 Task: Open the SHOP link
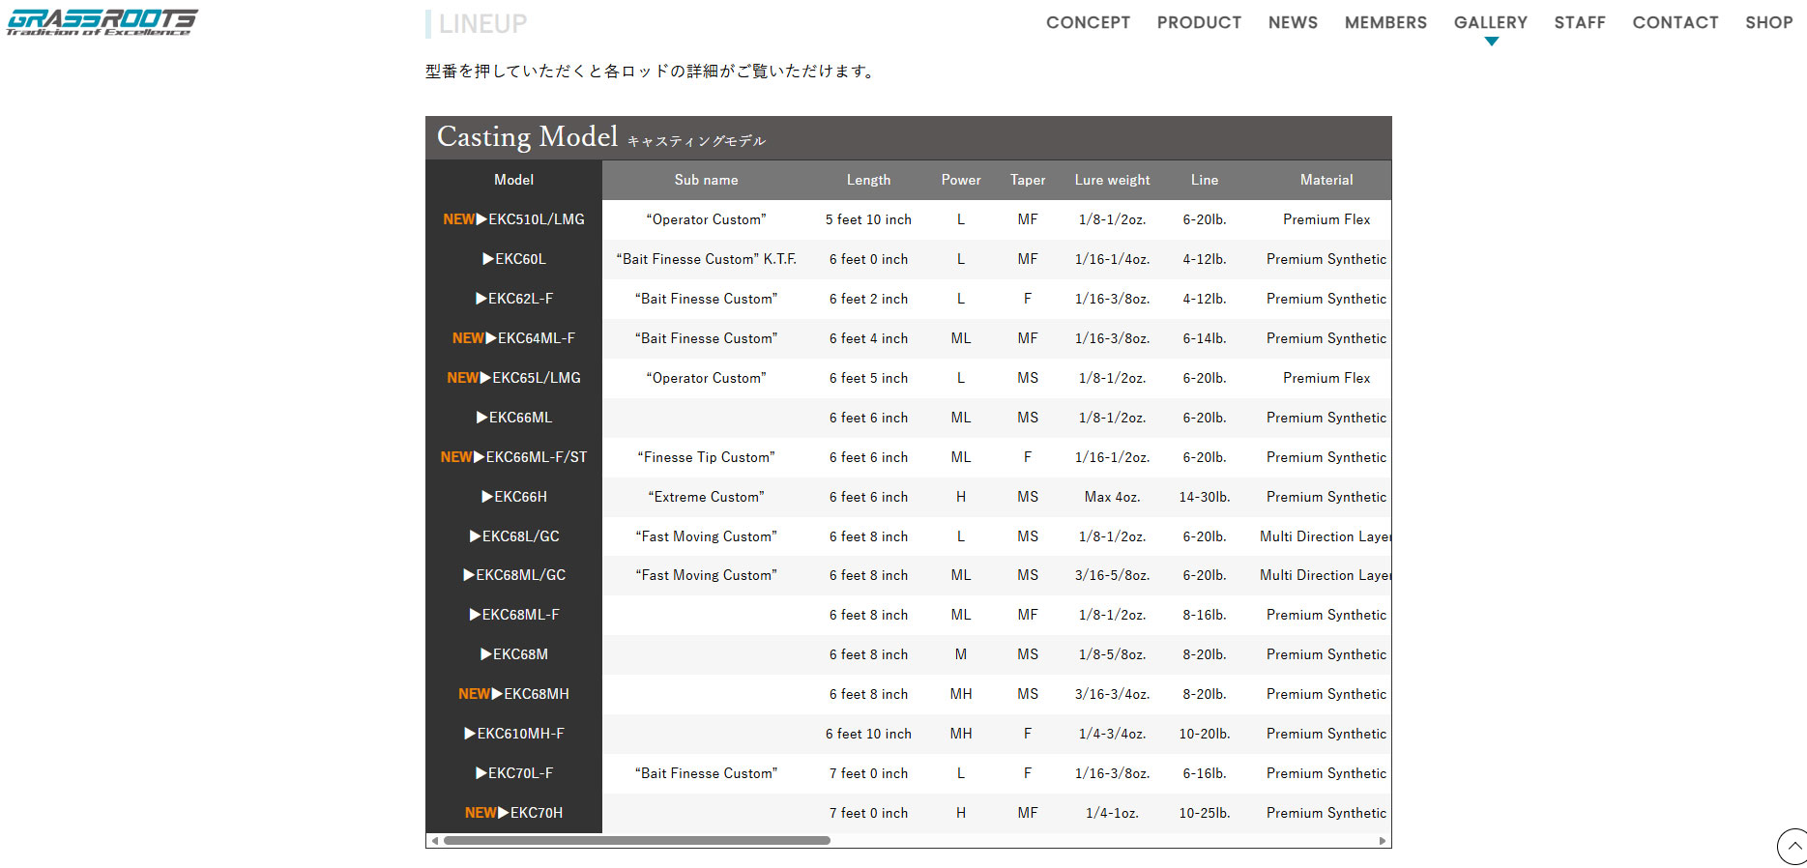1768,22
